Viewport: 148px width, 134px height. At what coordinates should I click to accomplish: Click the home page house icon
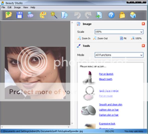[x=133, y=15]
